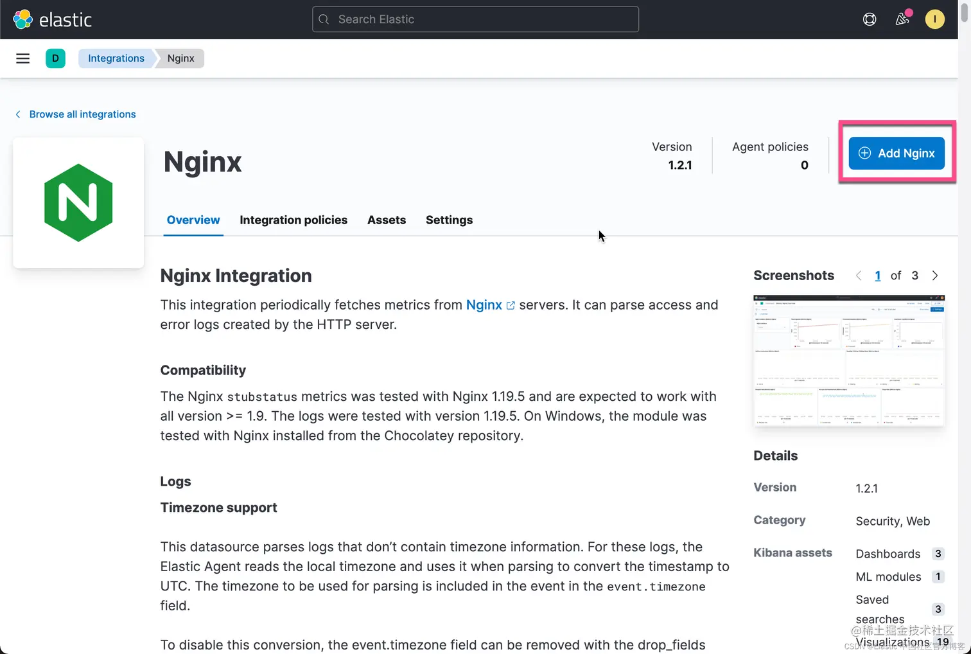
Task: Go to previous screenshot arrow
Action: [859, 276]
